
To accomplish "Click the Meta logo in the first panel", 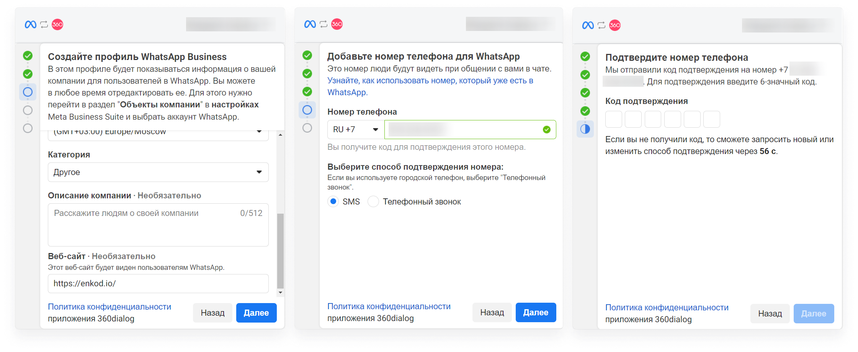I will [31, 24].
